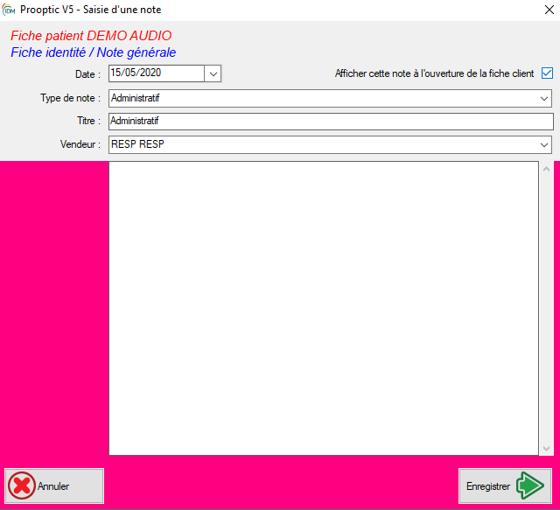This screenshot has height=510, width=560.
Task: Click the 'Type de note :' label
Action: point(70,98)
